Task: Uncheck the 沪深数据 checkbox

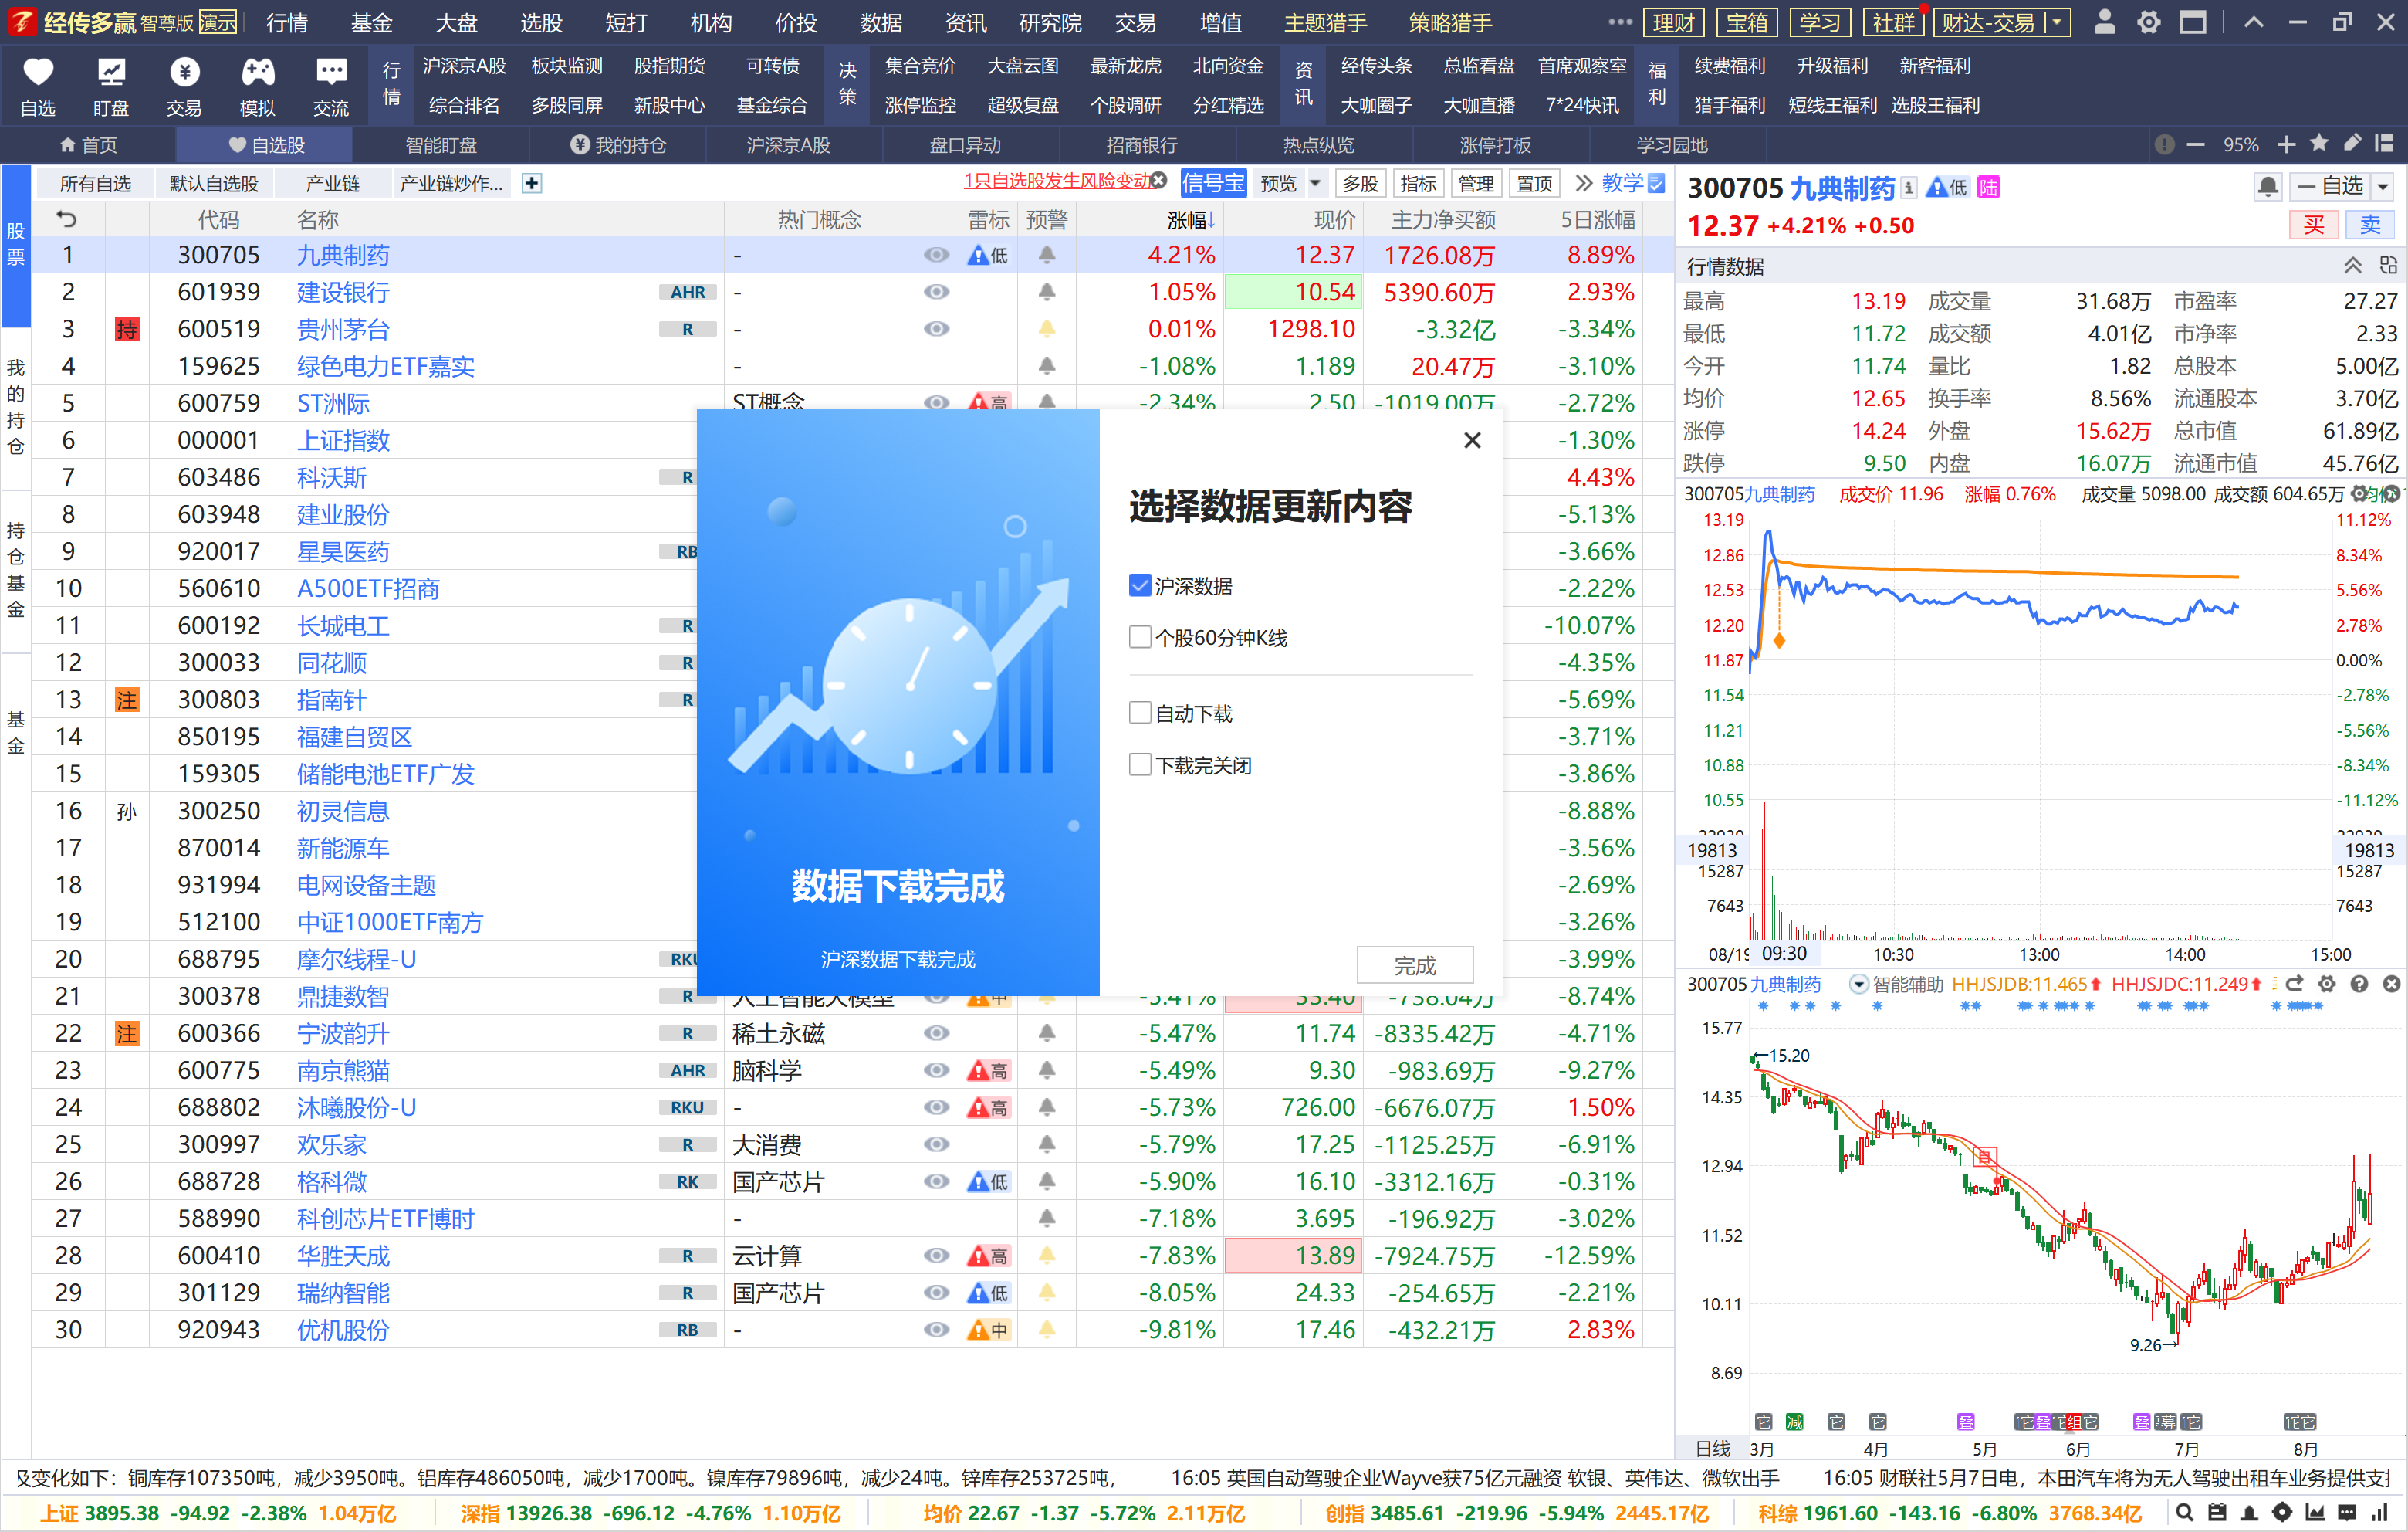Action: click(1140, 585)
